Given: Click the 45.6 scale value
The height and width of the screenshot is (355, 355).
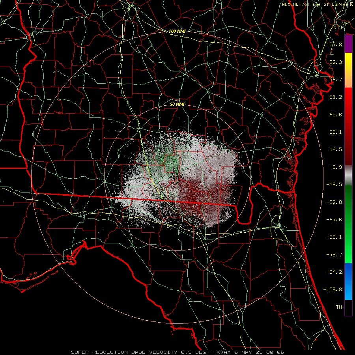Looking at the screenshot, I should (336, 114).
